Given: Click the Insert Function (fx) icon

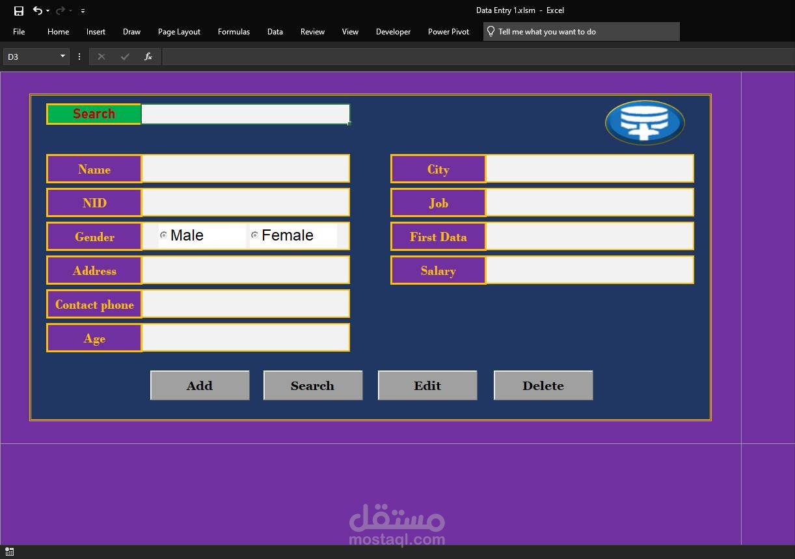Looking at the screenshot, I should point(148,57).
